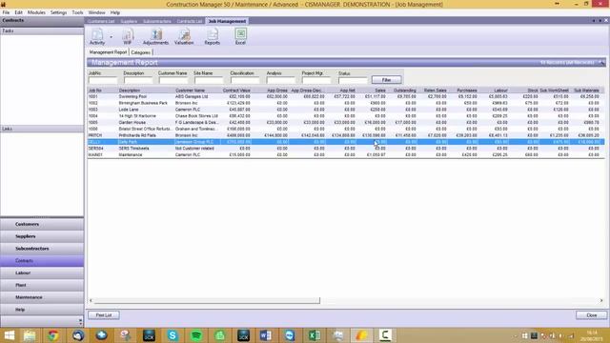Open the Modules menu

click(x=36, y=12)
